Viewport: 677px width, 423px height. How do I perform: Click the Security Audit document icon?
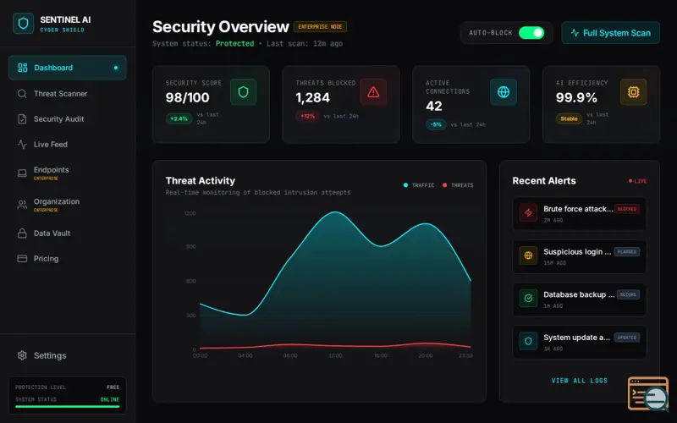[x=22, y=119]
